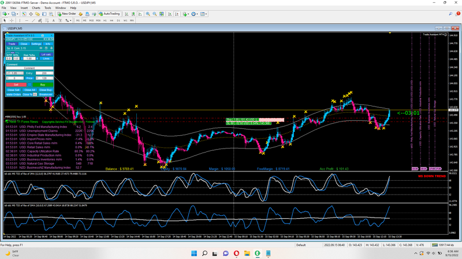The width and height of the screenshot is (462, 259).
Task: Open the new chart dropdown arrow in toolbar
Action: pos(9,13)
